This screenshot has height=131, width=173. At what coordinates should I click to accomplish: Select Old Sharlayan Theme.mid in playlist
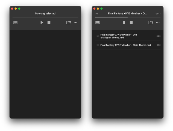coord(128,36)
